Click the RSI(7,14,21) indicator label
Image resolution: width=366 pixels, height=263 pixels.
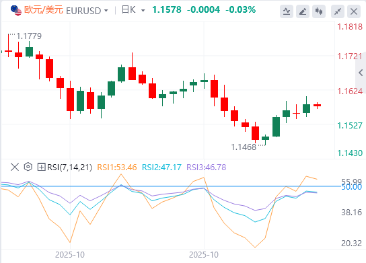coord(69,167)
